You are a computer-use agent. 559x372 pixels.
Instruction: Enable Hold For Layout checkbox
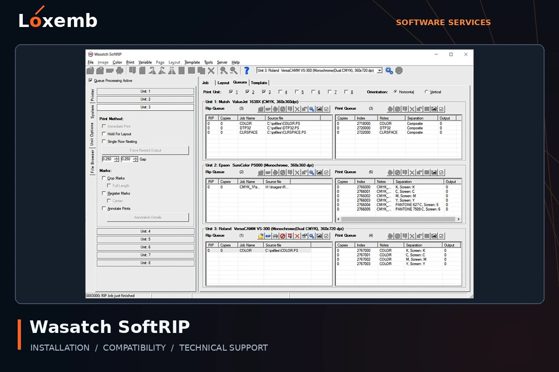pos(104,134)
